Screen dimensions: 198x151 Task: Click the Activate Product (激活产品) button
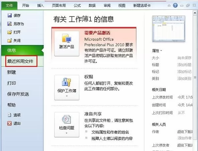click(67, 44)
